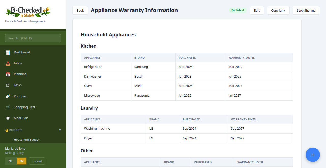Select the Laundry section heading
The image size is (326, 168).
click(89, 108)
